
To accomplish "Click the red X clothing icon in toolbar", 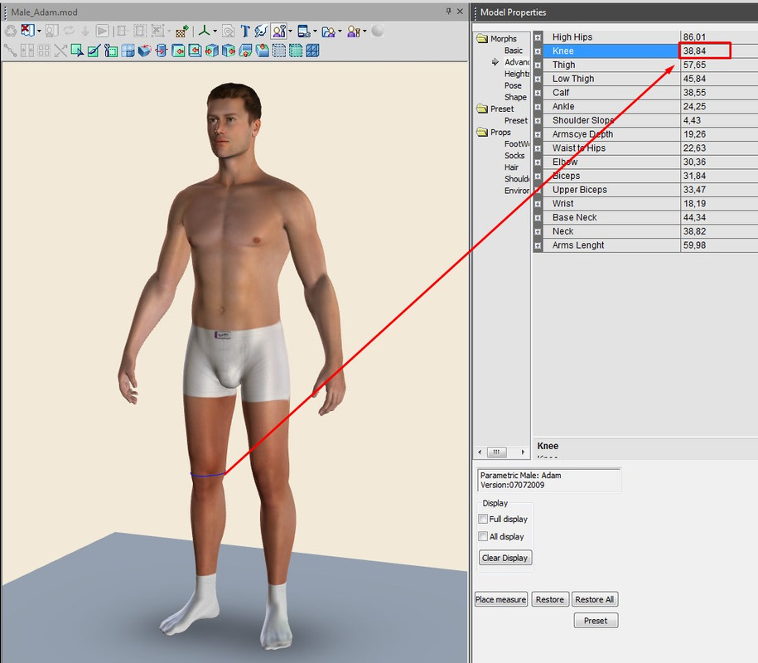I will coord(27,31).
